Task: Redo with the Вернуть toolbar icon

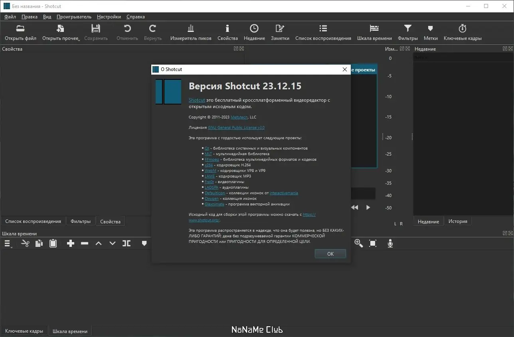Action: [152, 28]
